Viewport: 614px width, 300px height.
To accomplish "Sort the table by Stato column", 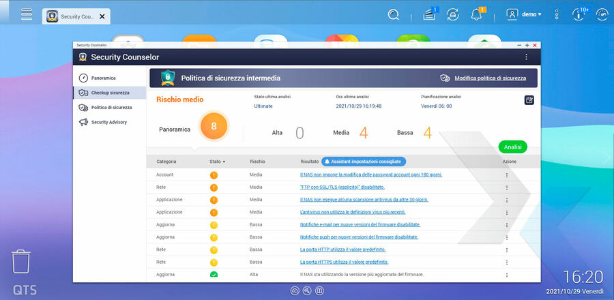I will point(217,162).
